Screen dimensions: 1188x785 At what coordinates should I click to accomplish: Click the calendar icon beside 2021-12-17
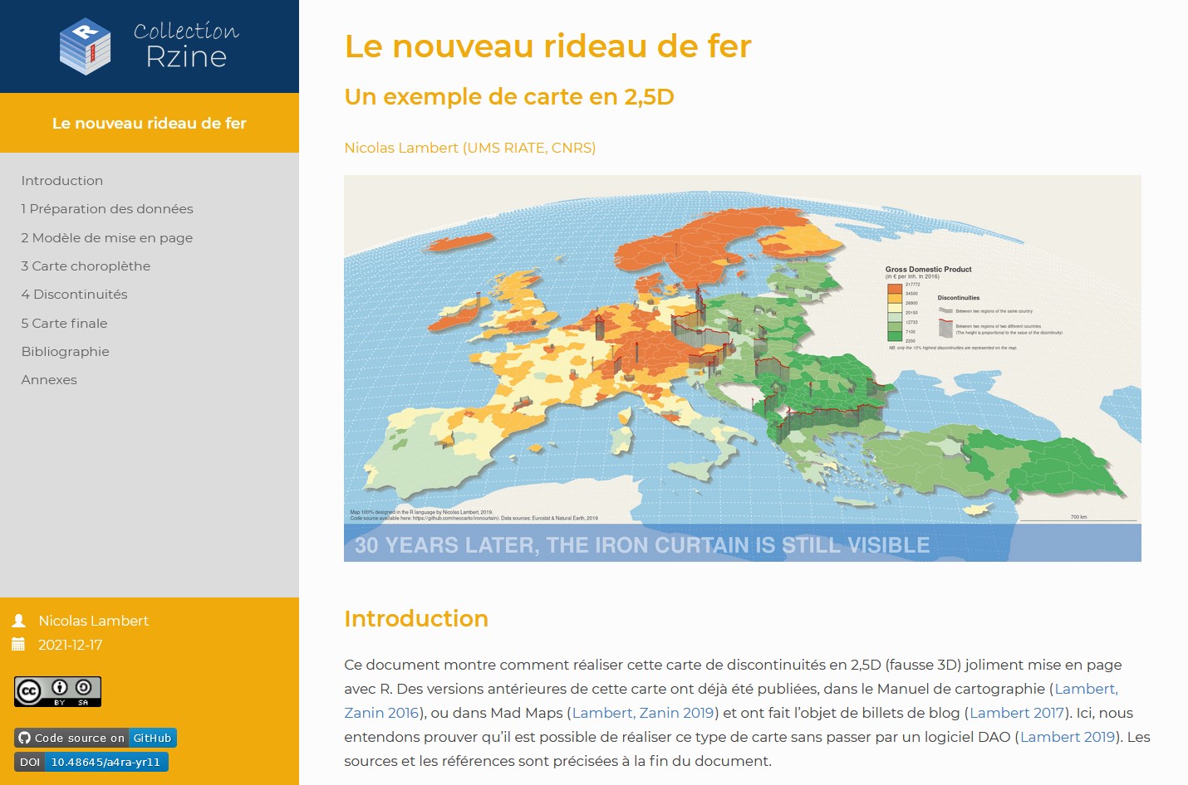18,645
